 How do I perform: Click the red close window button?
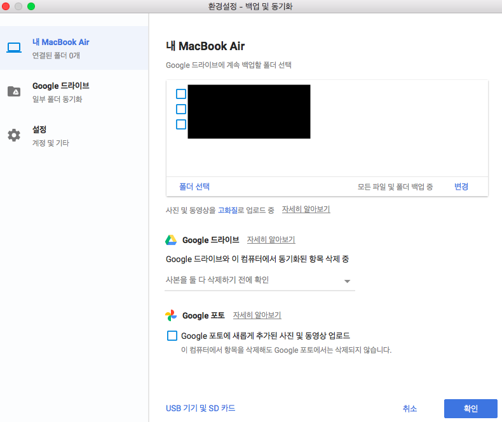pyautogui.click(x=6, y=6)
